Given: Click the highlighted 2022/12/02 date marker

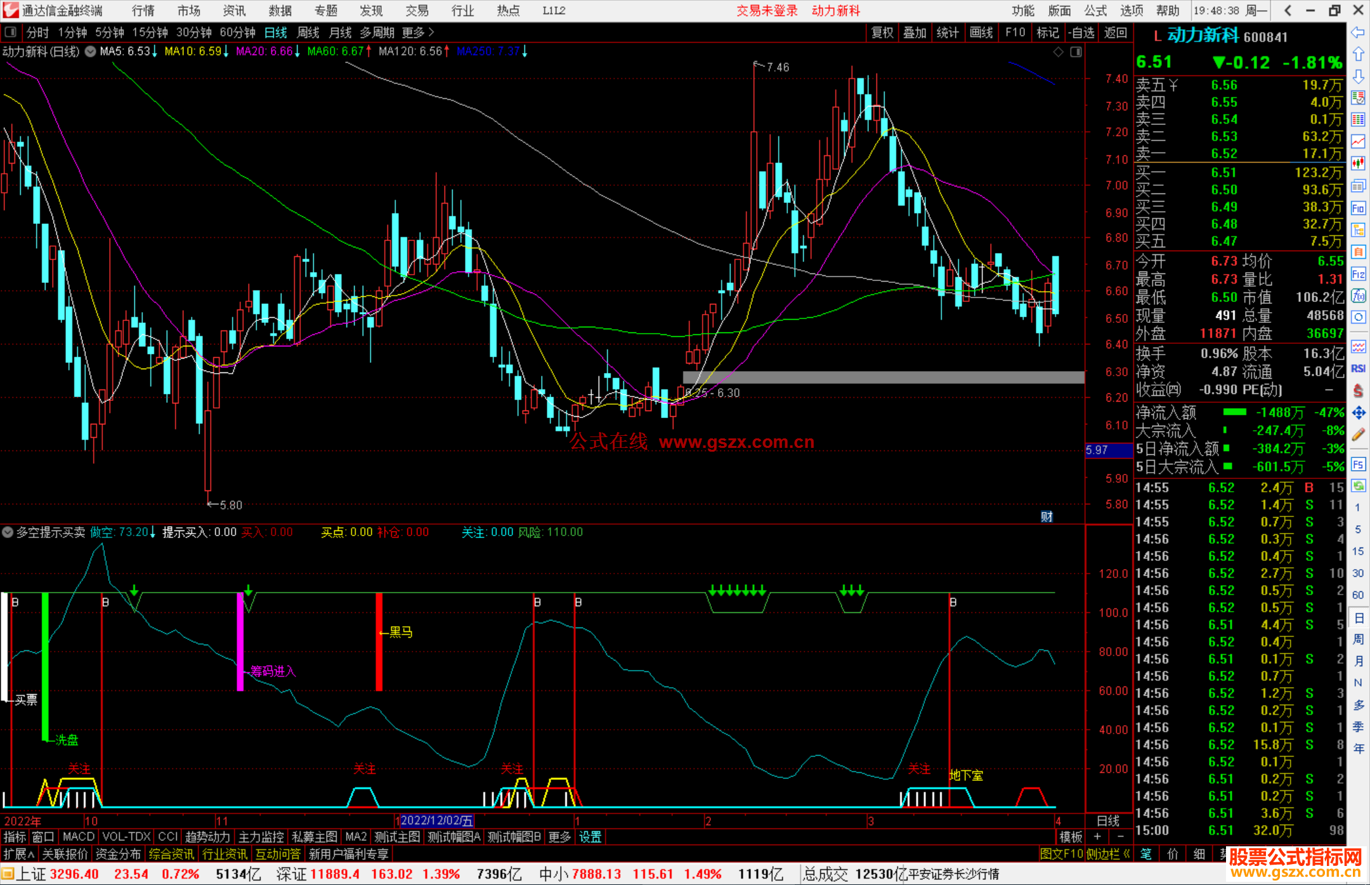Looking at the screenshot, I should point(436,820).
